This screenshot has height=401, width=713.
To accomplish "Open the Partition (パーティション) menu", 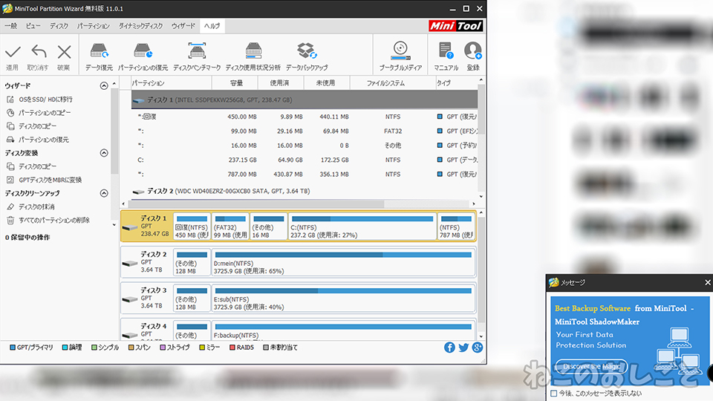I will click(x=94, y=26).
